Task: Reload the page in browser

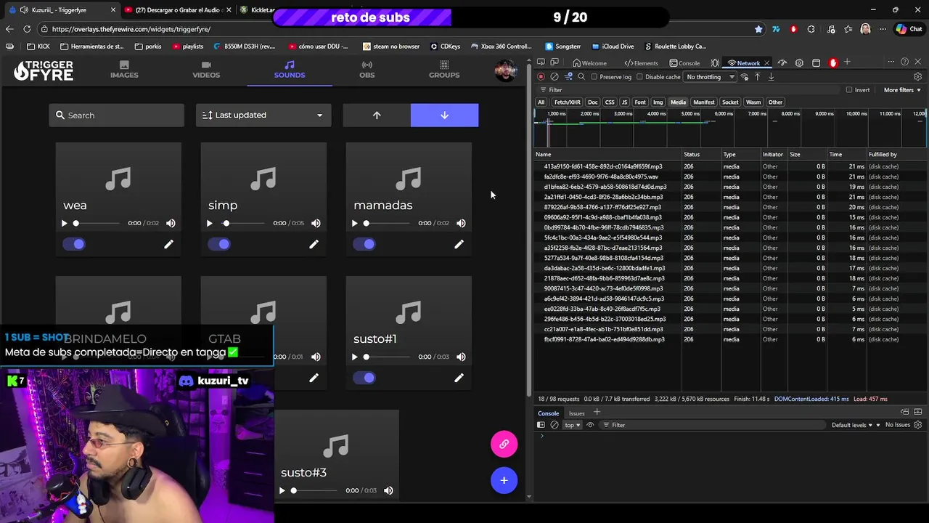Action: pos(27,29)
